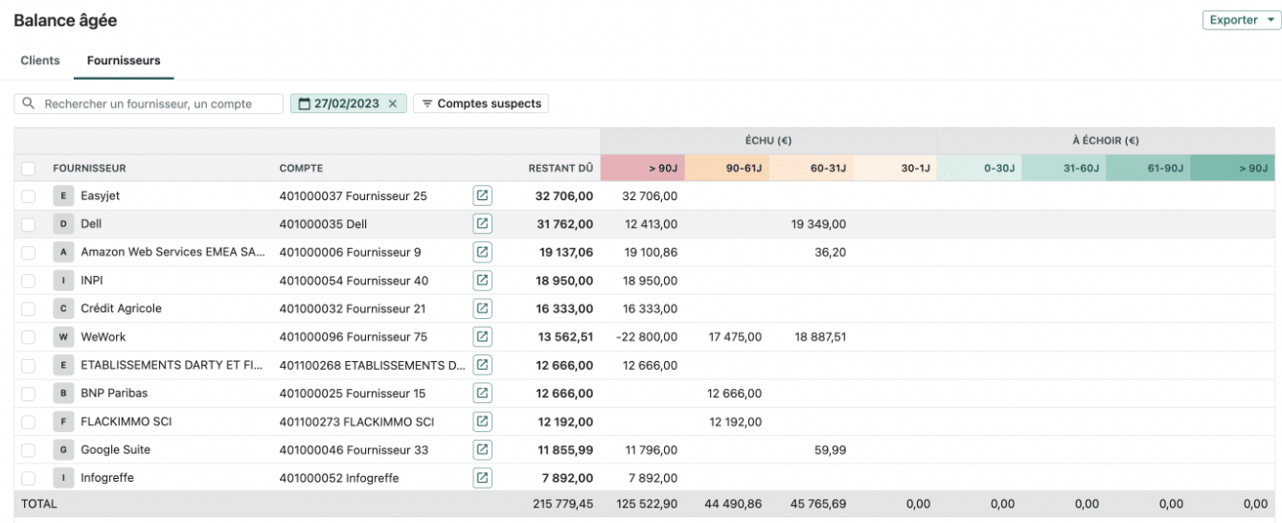Image resolution: width=1282 pixels, height=523 pixels.
Task: Sort by Restant dû column header
Action: 561,169
